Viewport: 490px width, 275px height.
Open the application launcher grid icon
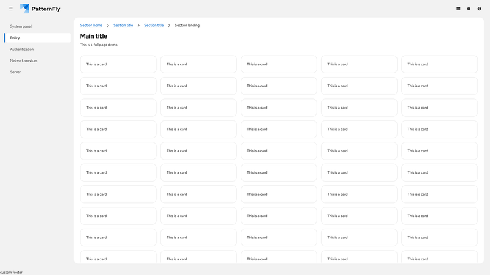(458, 9)
